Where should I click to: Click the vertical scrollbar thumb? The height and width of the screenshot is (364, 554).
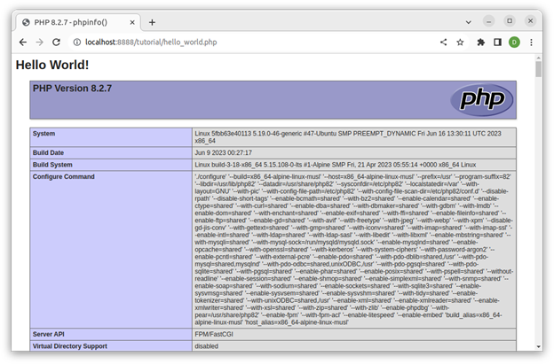click(537, 69)
